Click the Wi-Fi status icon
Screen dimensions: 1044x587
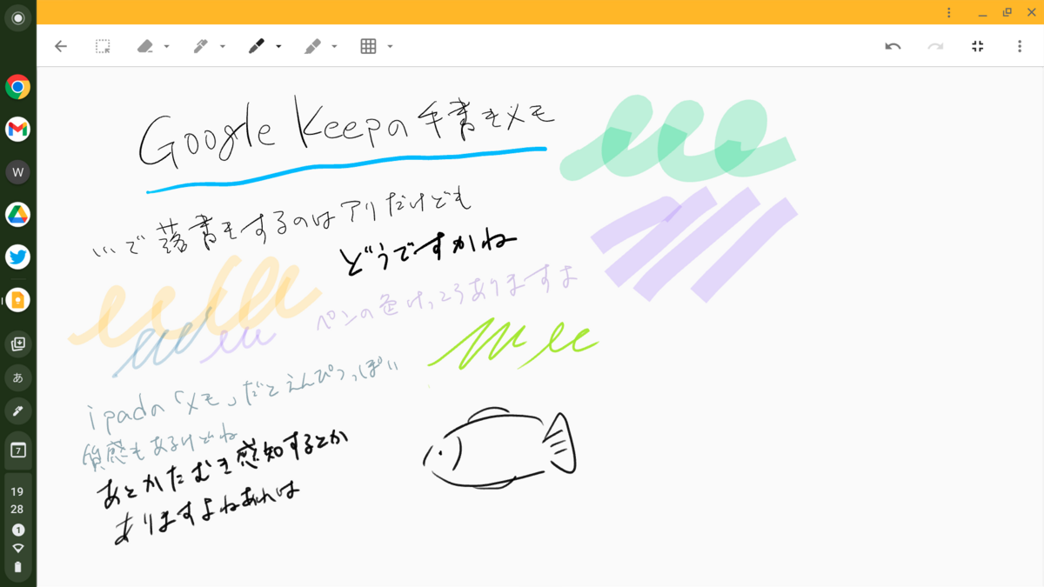click(x=17, y=548)
